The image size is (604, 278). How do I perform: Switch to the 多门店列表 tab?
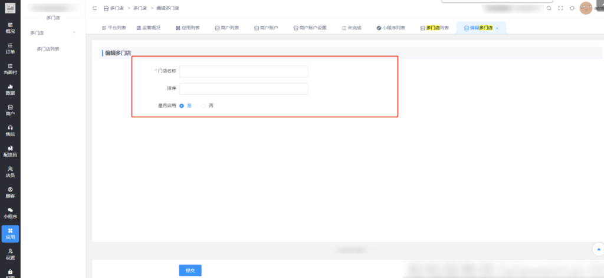[x=435, y=28]
